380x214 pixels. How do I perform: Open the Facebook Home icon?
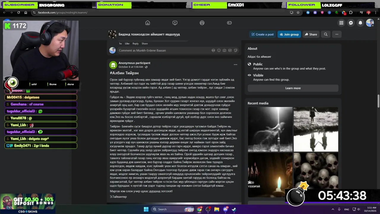148,23
